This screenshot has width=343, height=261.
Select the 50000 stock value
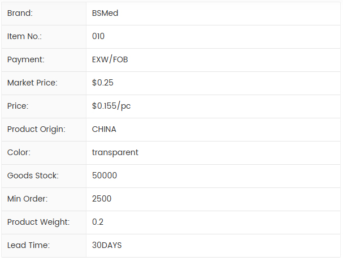105,176
